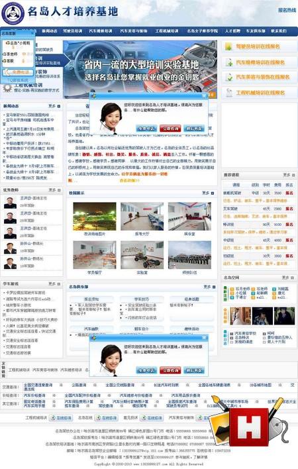Expand 更多 in the 推荐课程 panel
298x469 pixels.
(x=289, y=175)
